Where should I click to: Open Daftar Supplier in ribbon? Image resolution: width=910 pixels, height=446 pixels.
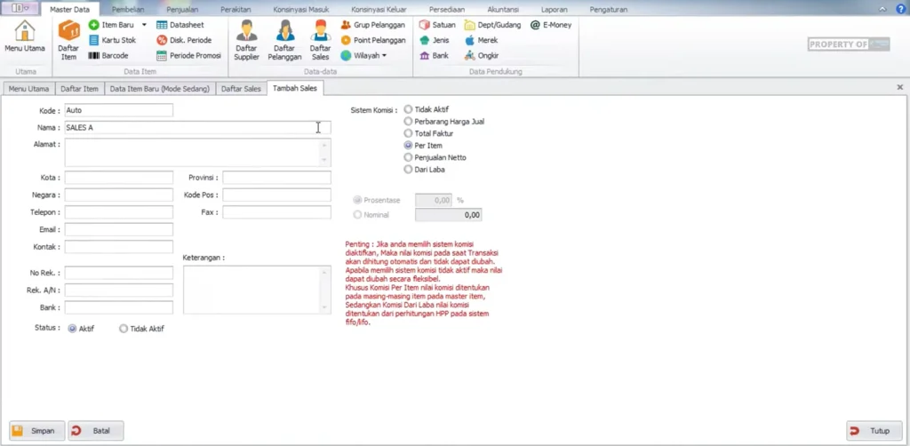coord(246,40)
